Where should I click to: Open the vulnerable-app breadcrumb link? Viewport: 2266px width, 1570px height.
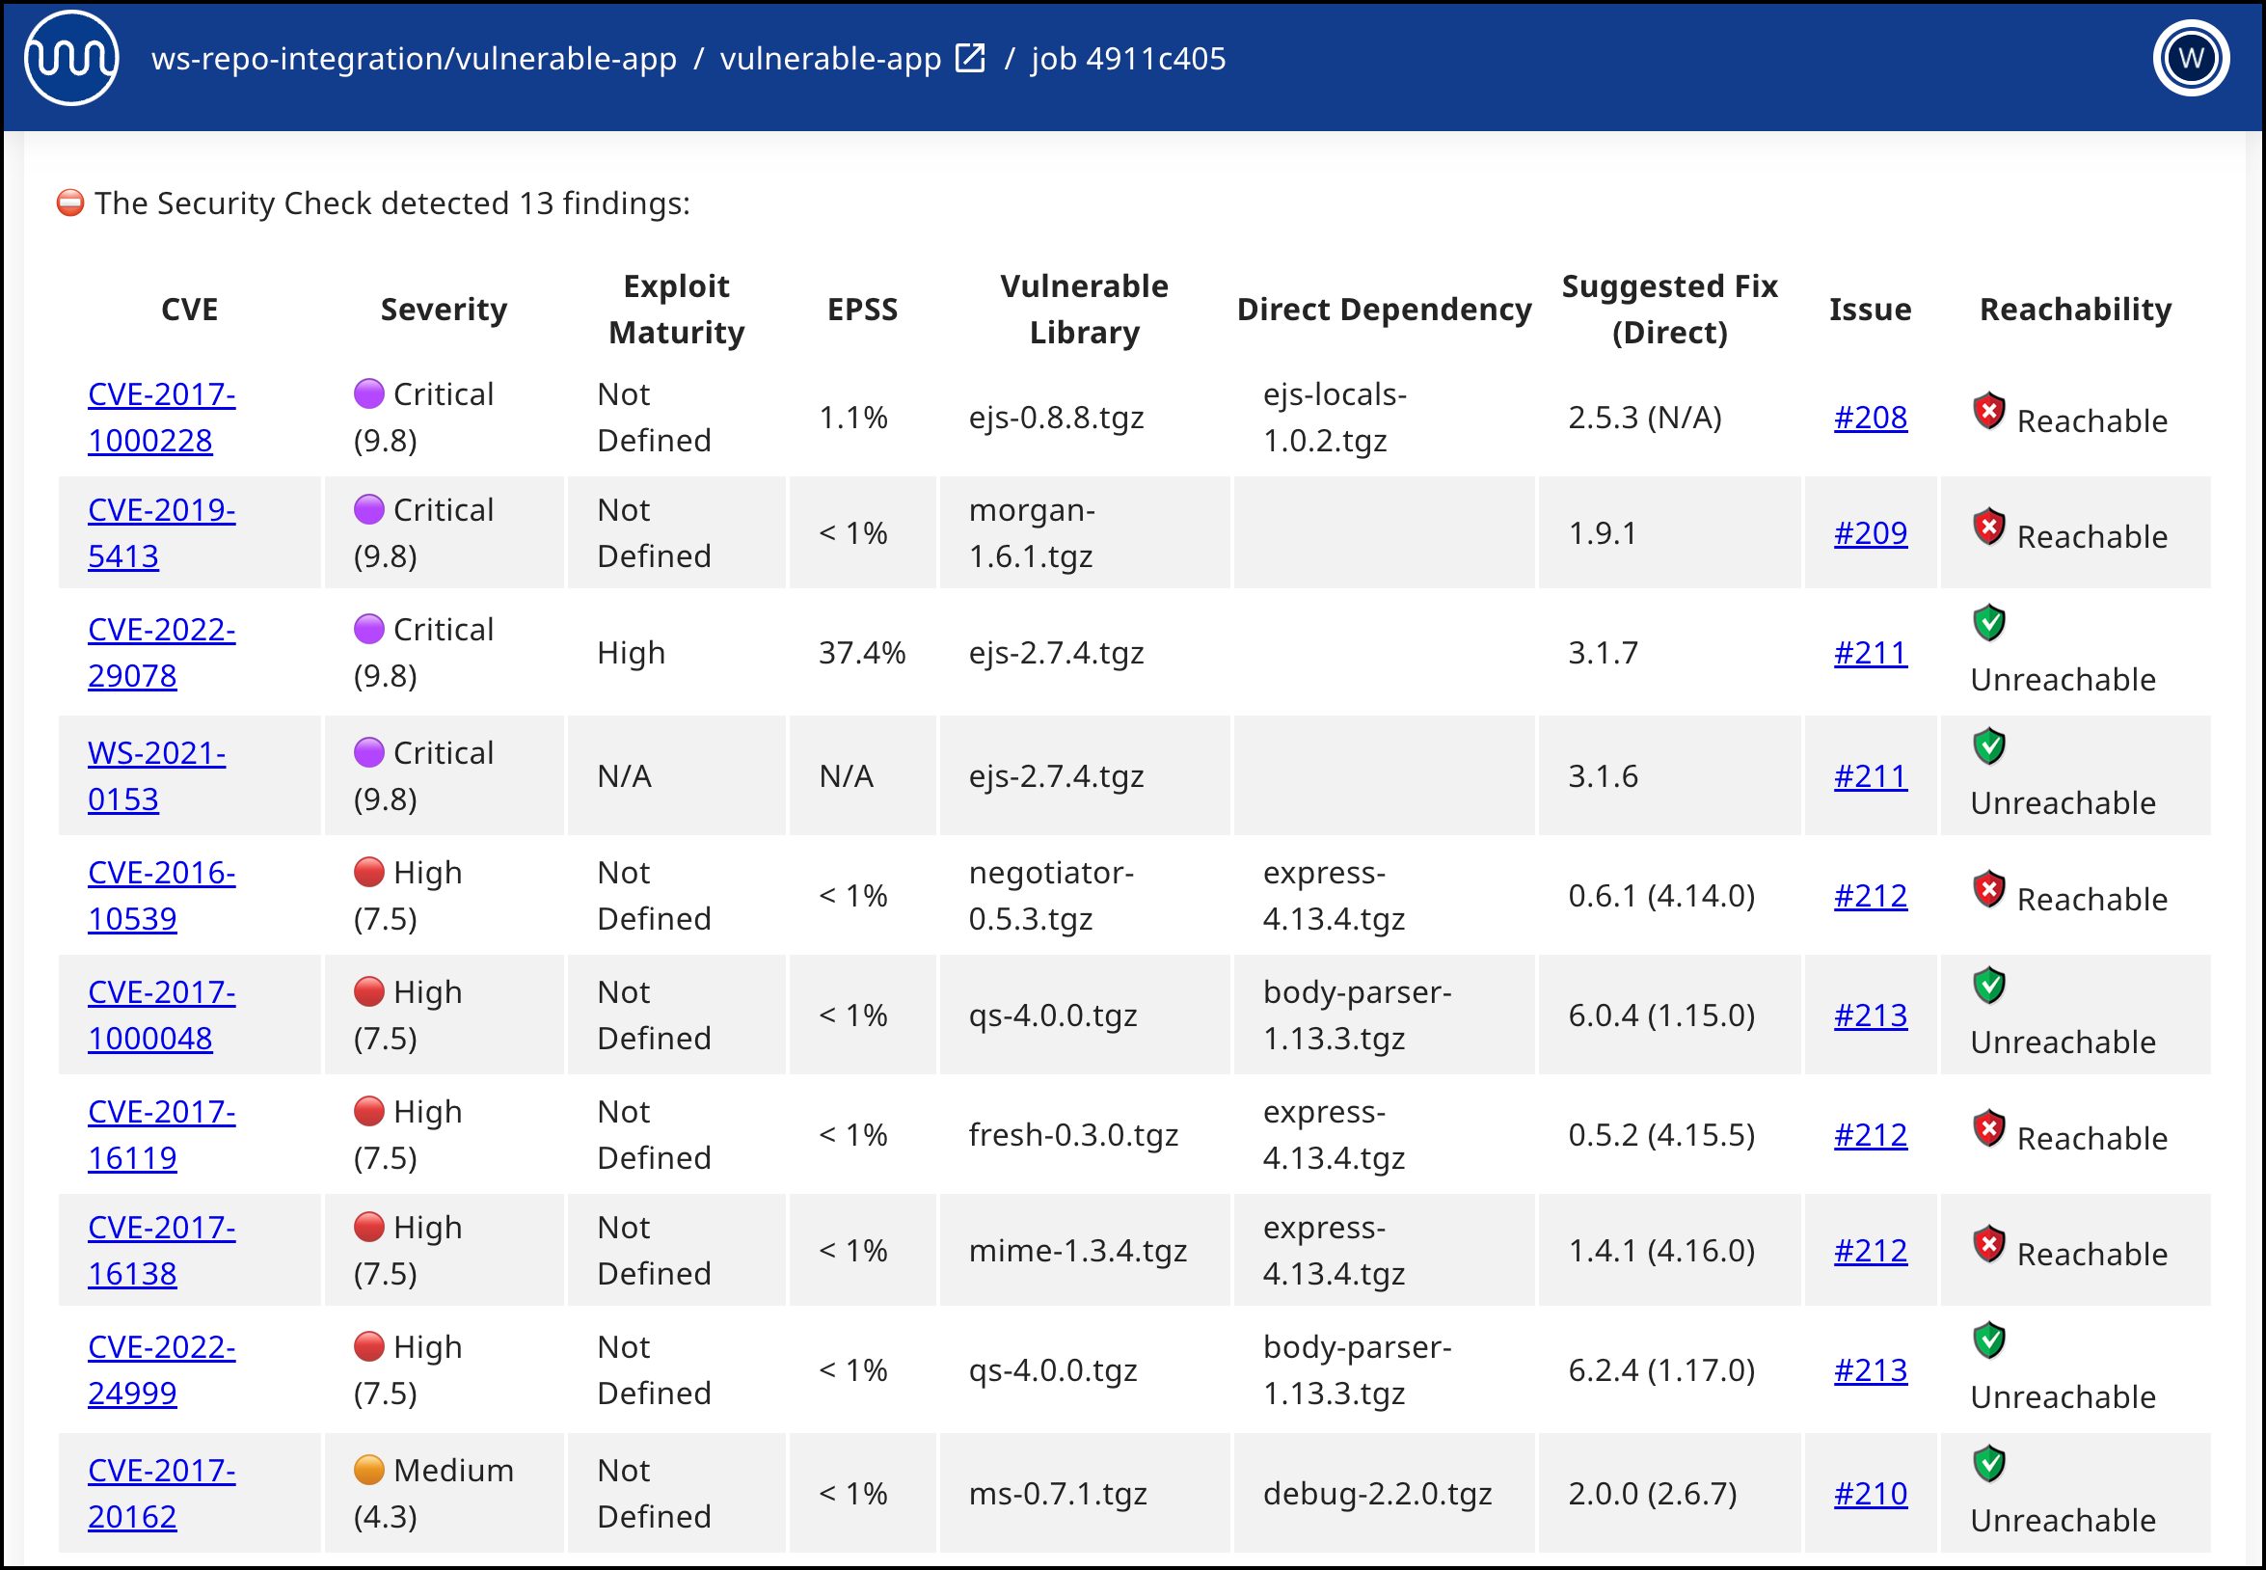click(x=830, y=59)
